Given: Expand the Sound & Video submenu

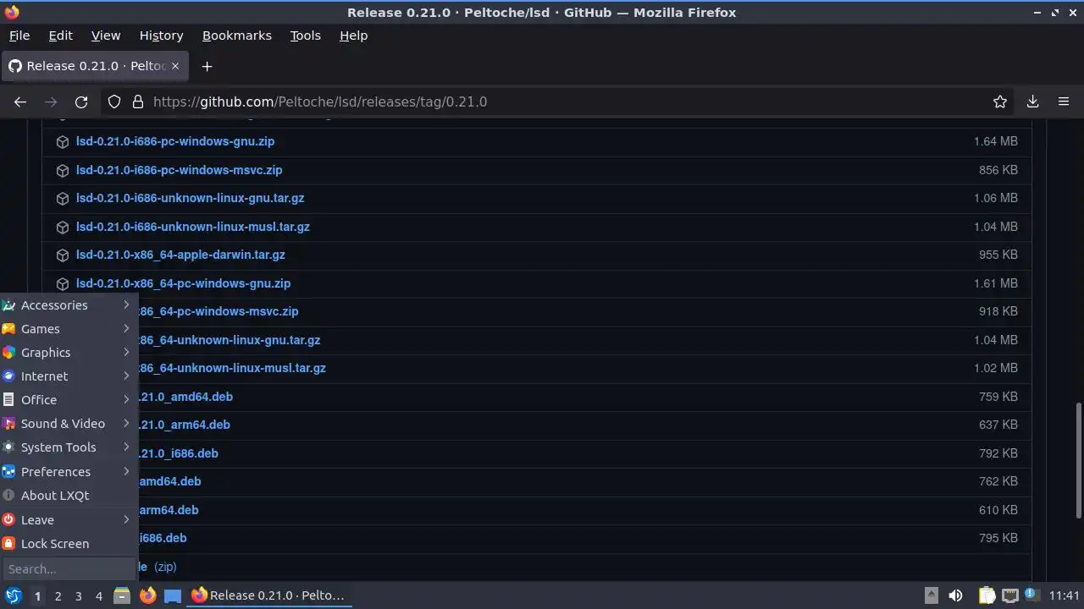Looking at the screenshot, I should (x=68, y=424).
